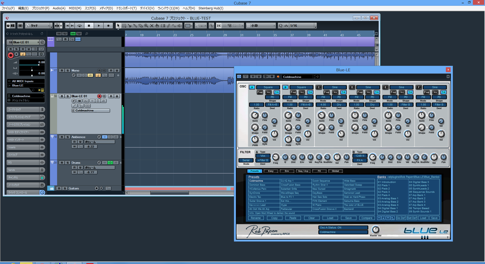Select the Range Selection tool

124,26
